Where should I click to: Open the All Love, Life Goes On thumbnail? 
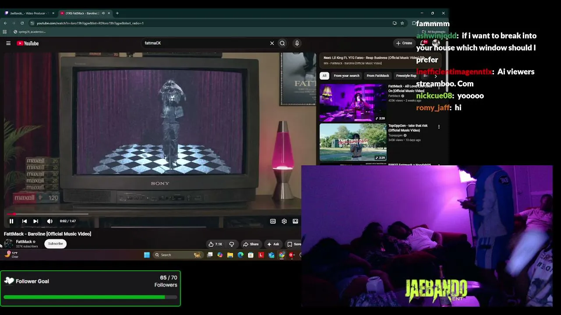point(353,103)
